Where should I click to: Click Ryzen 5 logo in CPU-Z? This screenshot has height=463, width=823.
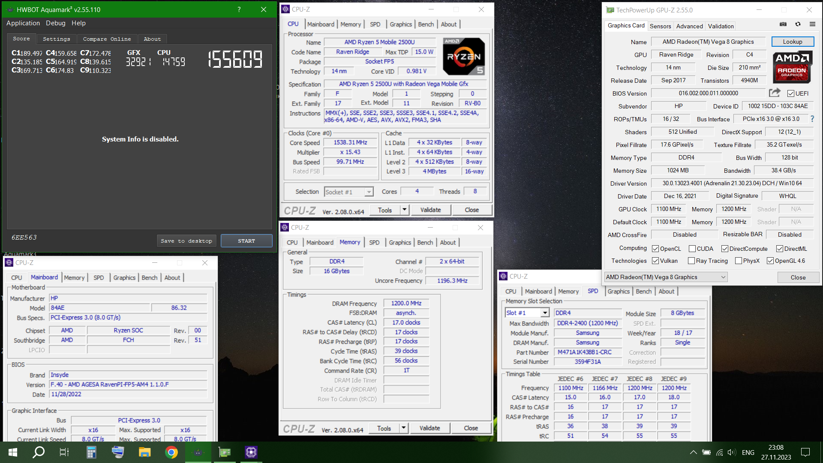pyautogui.click(x=464, y=57)
